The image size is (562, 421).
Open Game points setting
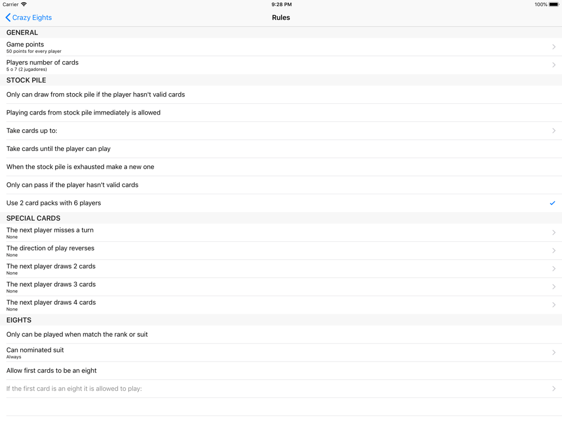[x=281, y=47]
